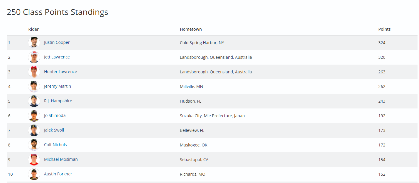Image resolution: width=419 pixels, height=183 pixels.
Task: Click Hunter Lawrence's avatar with red cap
Action: pos(34,72)
